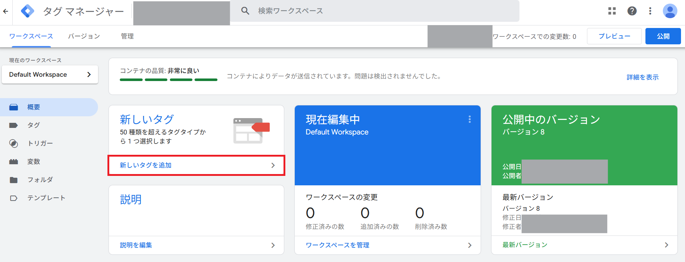
Task: Click the 検索ワークスペース search field
Action: tap(375, 11)
